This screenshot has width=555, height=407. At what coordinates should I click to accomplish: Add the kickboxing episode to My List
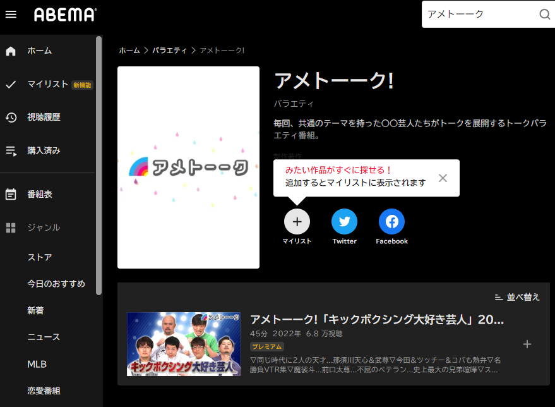[x=527, y=344]
